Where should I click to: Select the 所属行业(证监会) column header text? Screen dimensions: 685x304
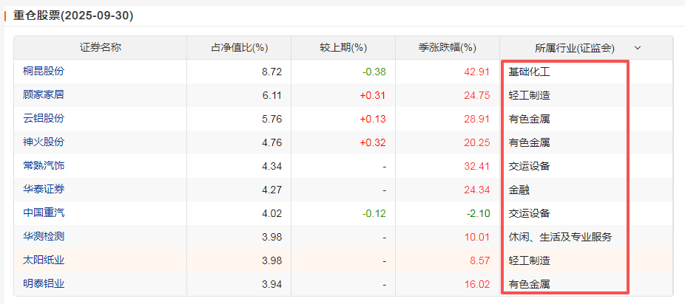(575, 49)
